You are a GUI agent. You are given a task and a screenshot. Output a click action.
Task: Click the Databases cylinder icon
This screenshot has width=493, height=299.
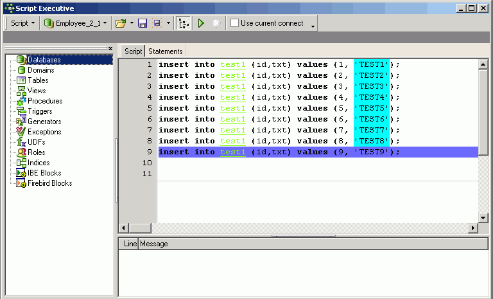tap(21, 60)
